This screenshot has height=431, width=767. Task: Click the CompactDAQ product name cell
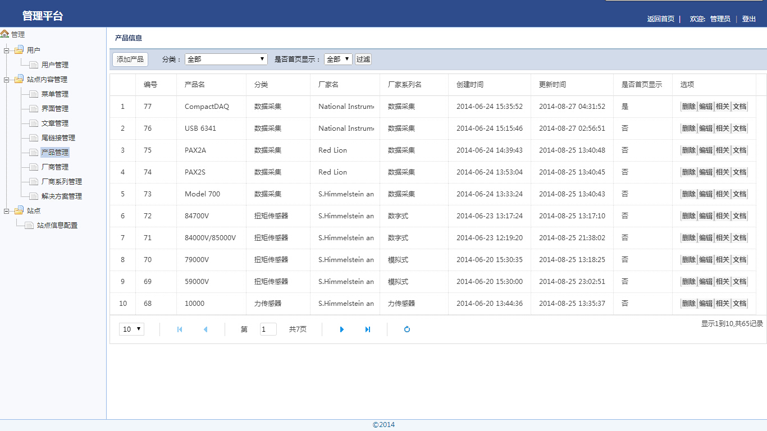click(212, 107)
